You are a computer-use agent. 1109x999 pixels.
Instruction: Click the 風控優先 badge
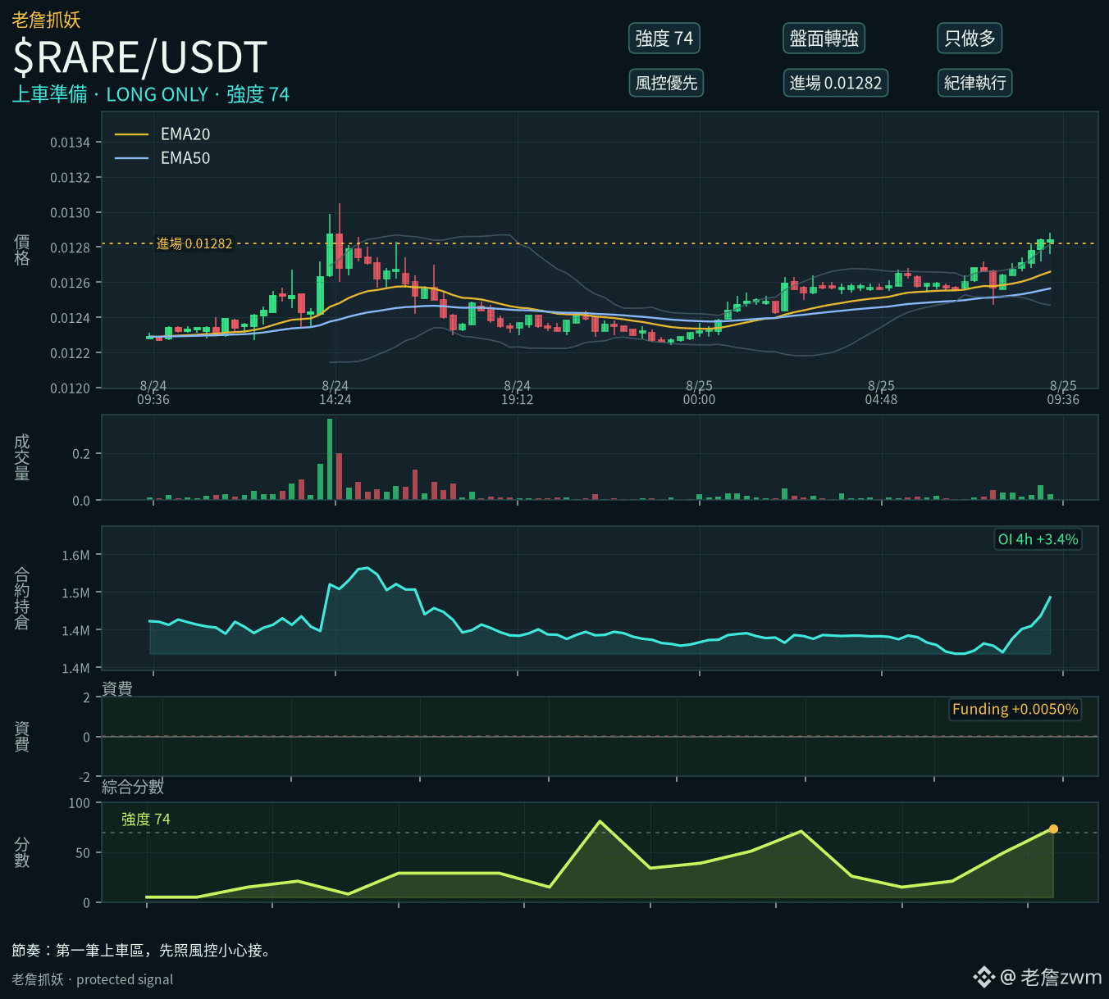tap(666, 83)
